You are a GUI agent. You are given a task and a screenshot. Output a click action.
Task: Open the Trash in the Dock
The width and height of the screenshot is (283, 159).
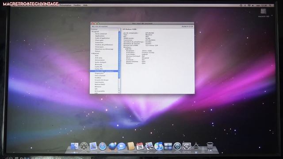tap(210, 146)
